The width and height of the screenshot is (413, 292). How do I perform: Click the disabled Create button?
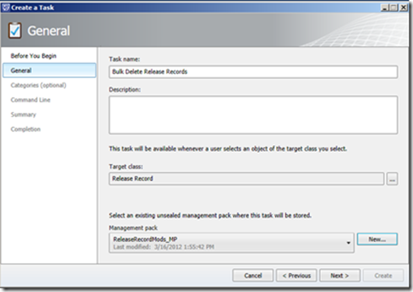click(383, 275)
